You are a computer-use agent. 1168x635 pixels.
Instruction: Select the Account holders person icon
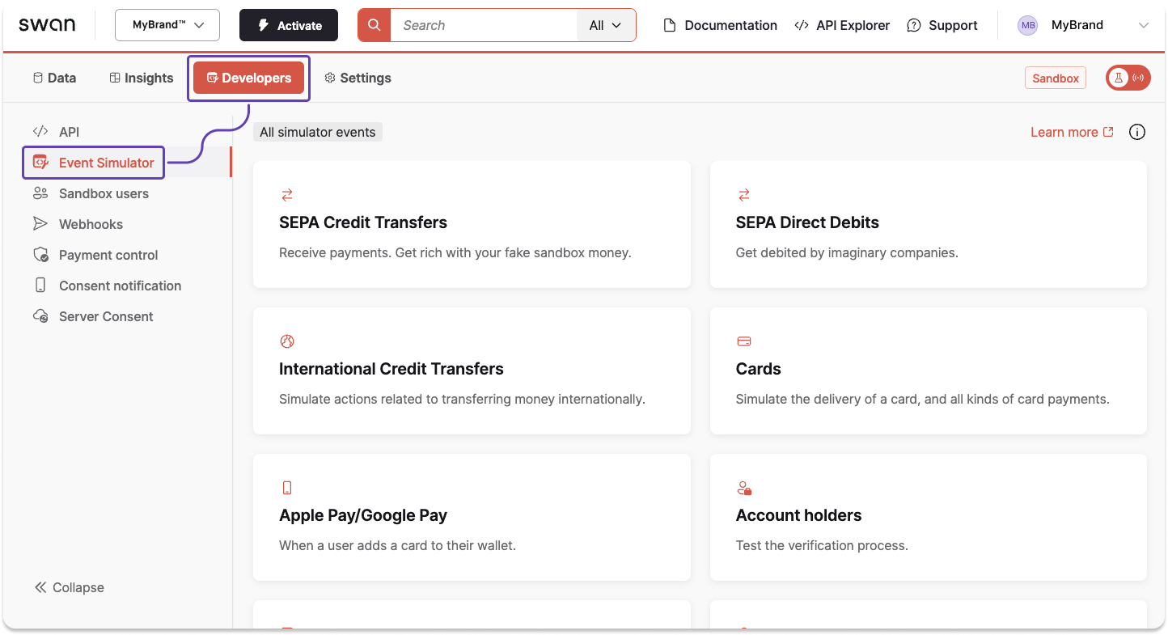tap(743, 487)
